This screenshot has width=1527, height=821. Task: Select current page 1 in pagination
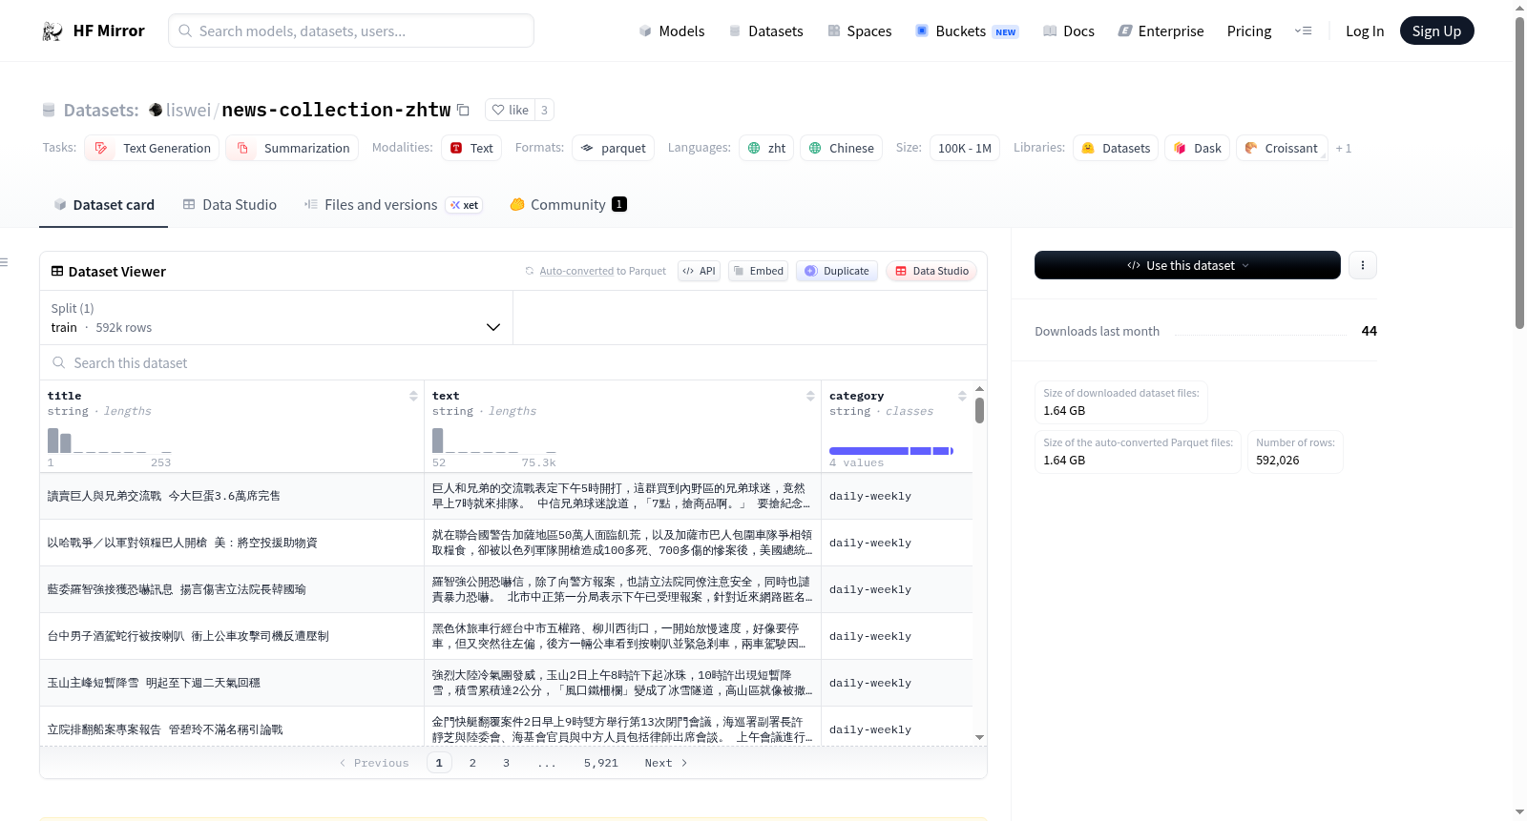click(x=439, y=763)
